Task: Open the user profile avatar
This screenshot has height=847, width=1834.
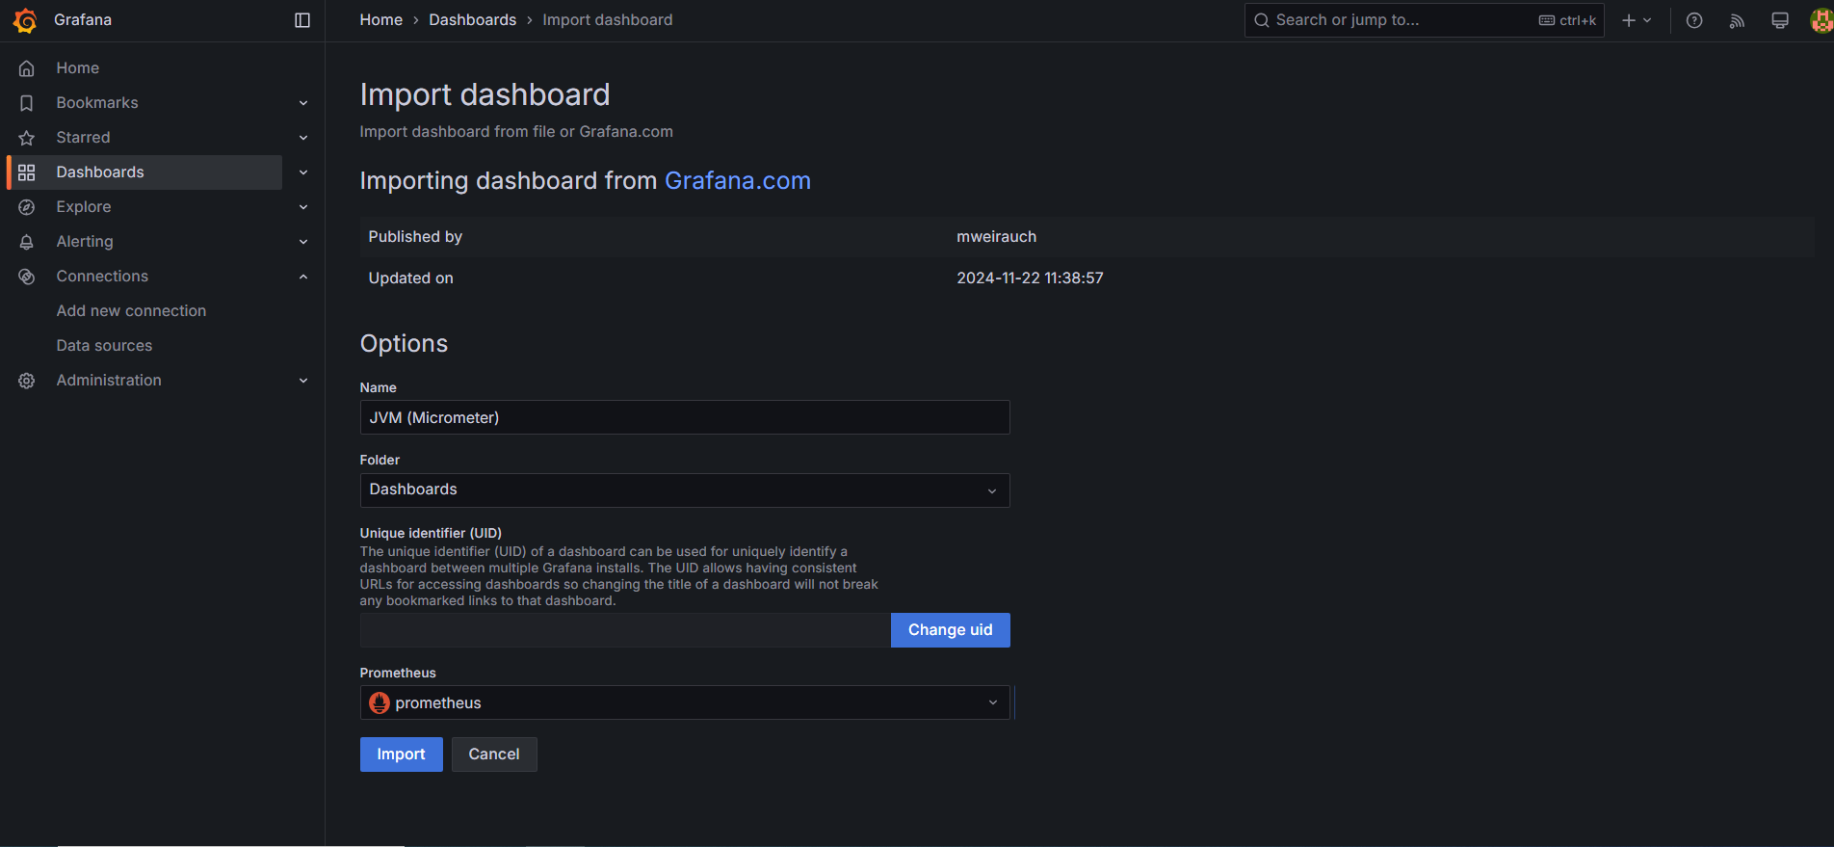Action: tap(1821, 20)
